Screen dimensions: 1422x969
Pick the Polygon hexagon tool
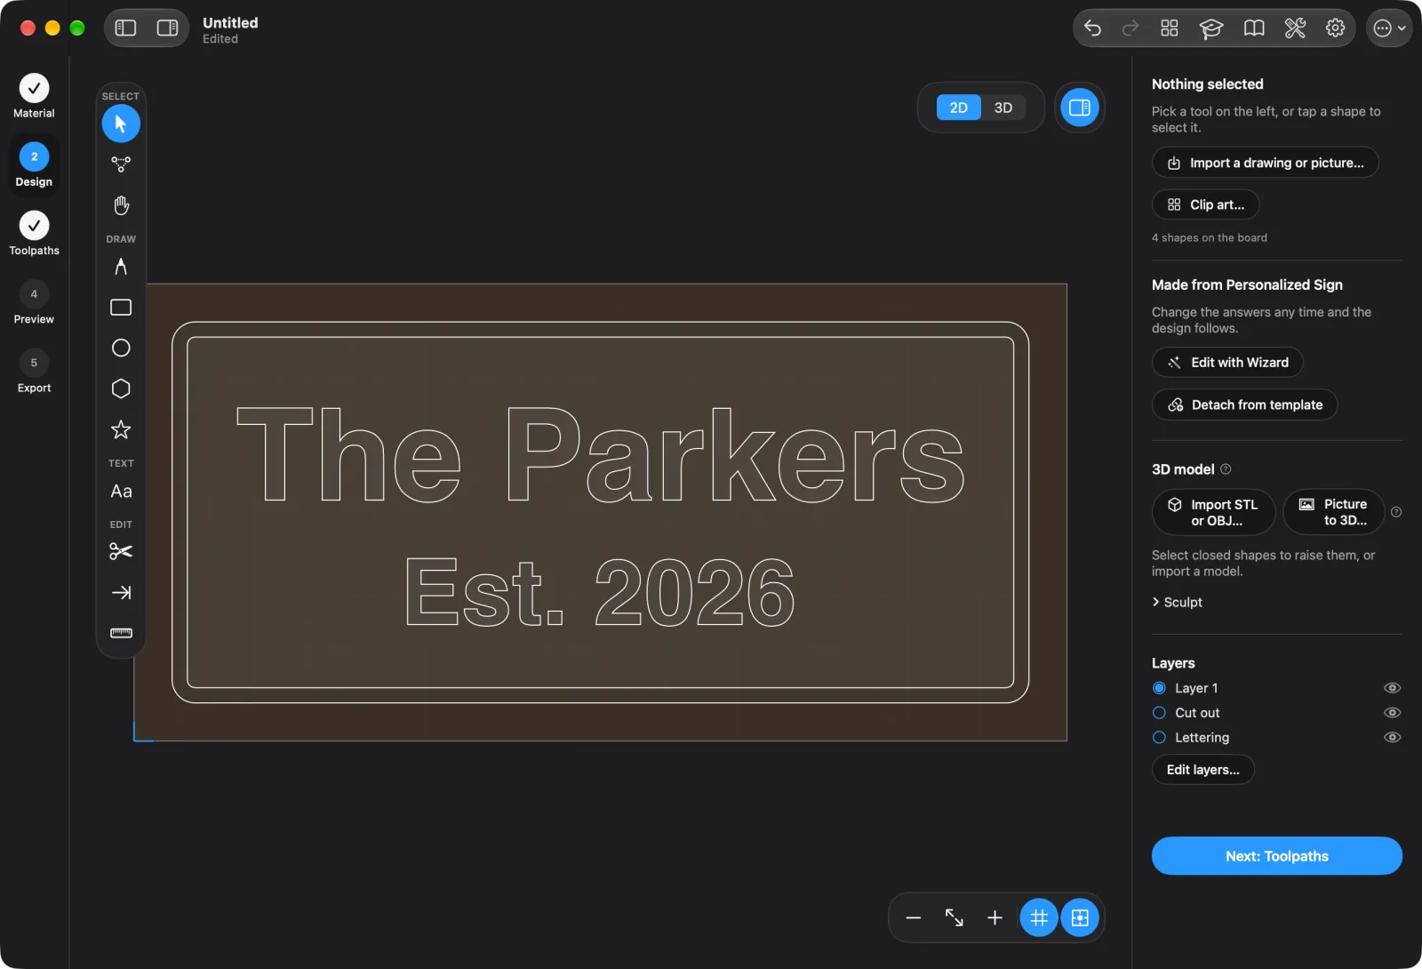point(121,388)
